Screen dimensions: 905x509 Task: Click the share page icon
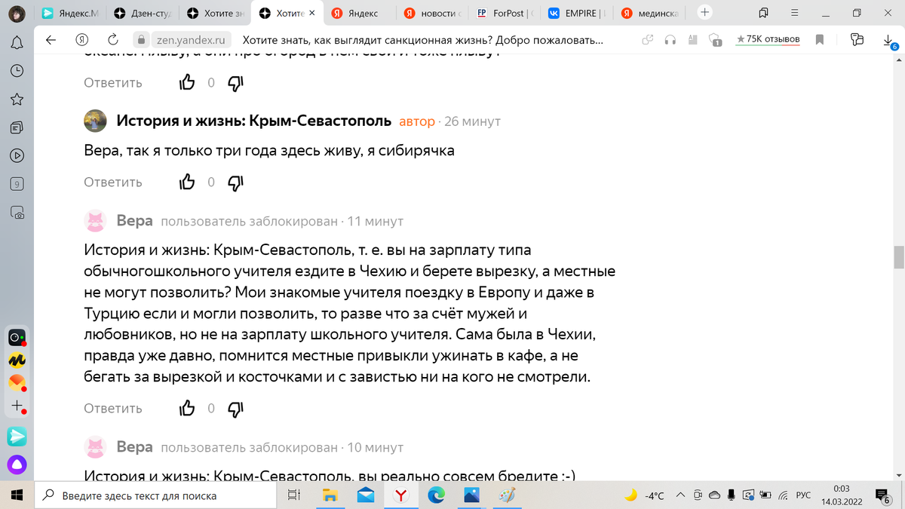click(647, 39)
